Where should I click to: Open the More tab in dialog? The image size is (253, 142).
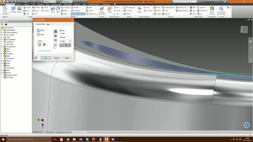[x=48, y=24]
